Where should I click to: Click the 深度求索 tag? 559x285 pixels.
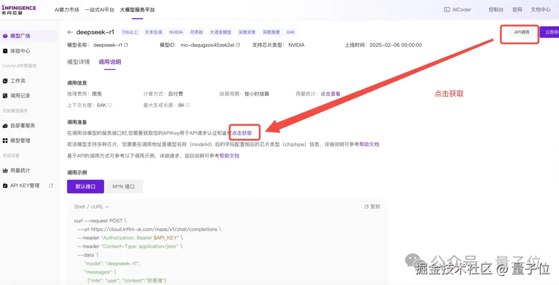point(247,32)
